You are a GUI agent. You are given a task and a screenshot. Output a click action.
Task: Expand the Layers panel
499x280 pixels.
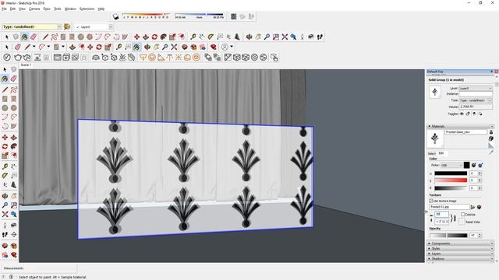coord(460,254)
